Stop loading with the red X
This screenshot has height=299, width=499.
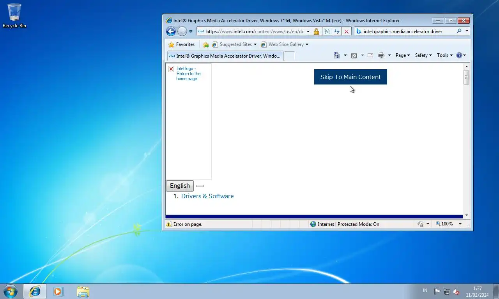pos(346,32)
